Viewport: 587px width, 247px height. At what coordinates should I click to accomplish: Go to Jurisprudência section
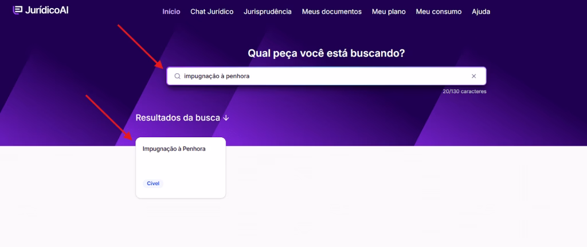(x=267, y=11)
